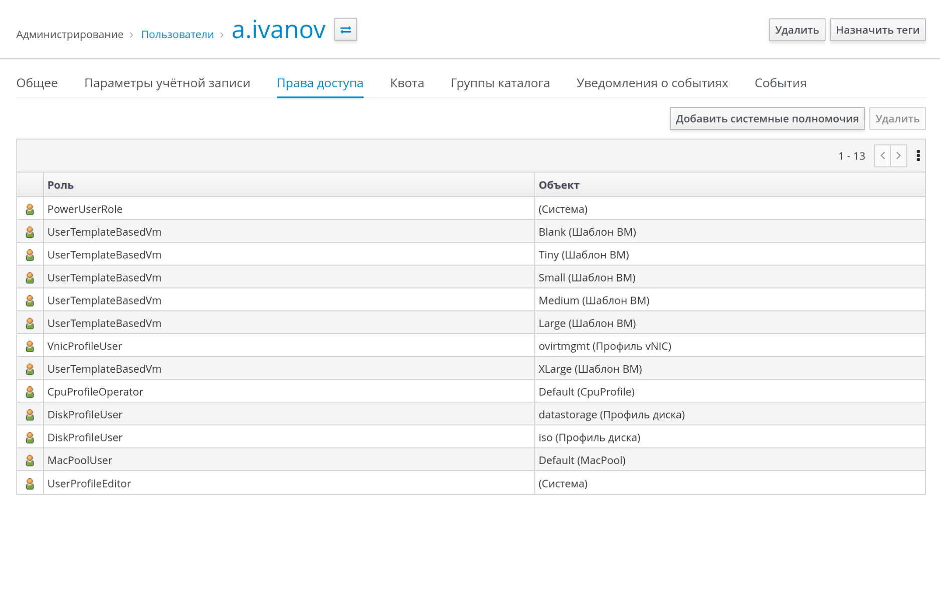
Task: Click the top Удалить user button
Action: [796, 30]
